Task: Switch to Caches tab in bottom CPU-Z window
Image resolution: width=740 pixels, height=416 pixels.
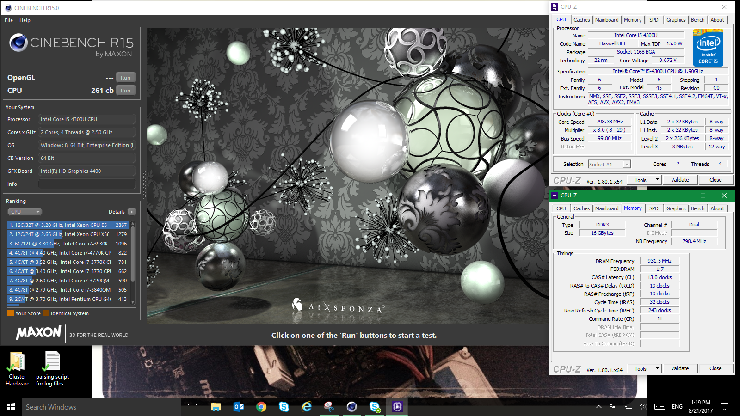Action: click(x=581, y=208)
